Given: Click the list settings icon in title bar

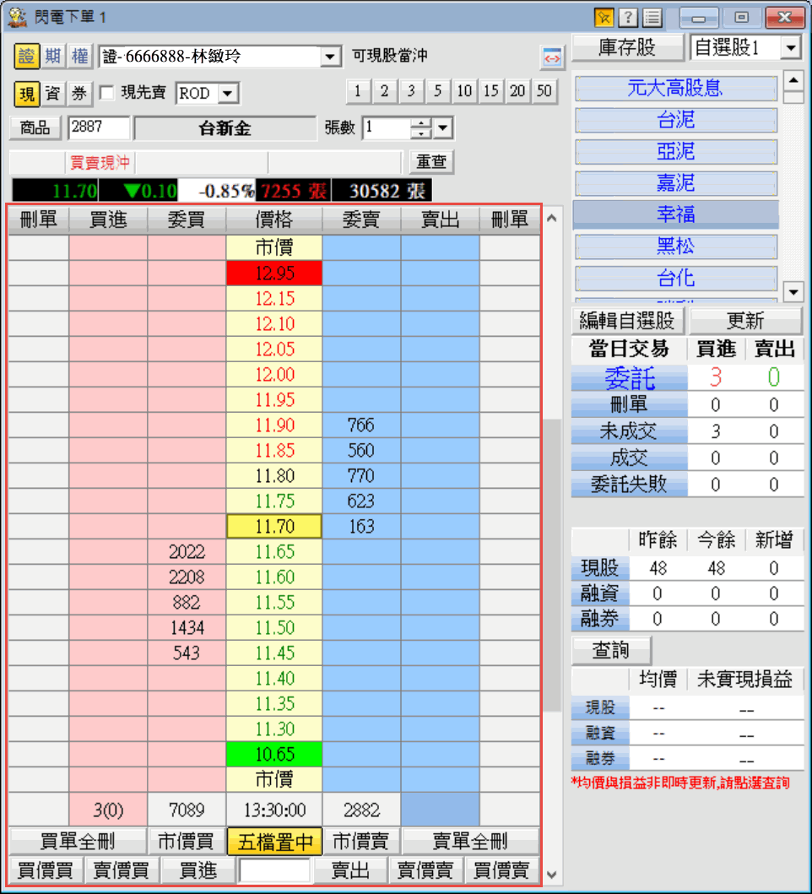Looking at the screenshot, I should pos(652,17).
